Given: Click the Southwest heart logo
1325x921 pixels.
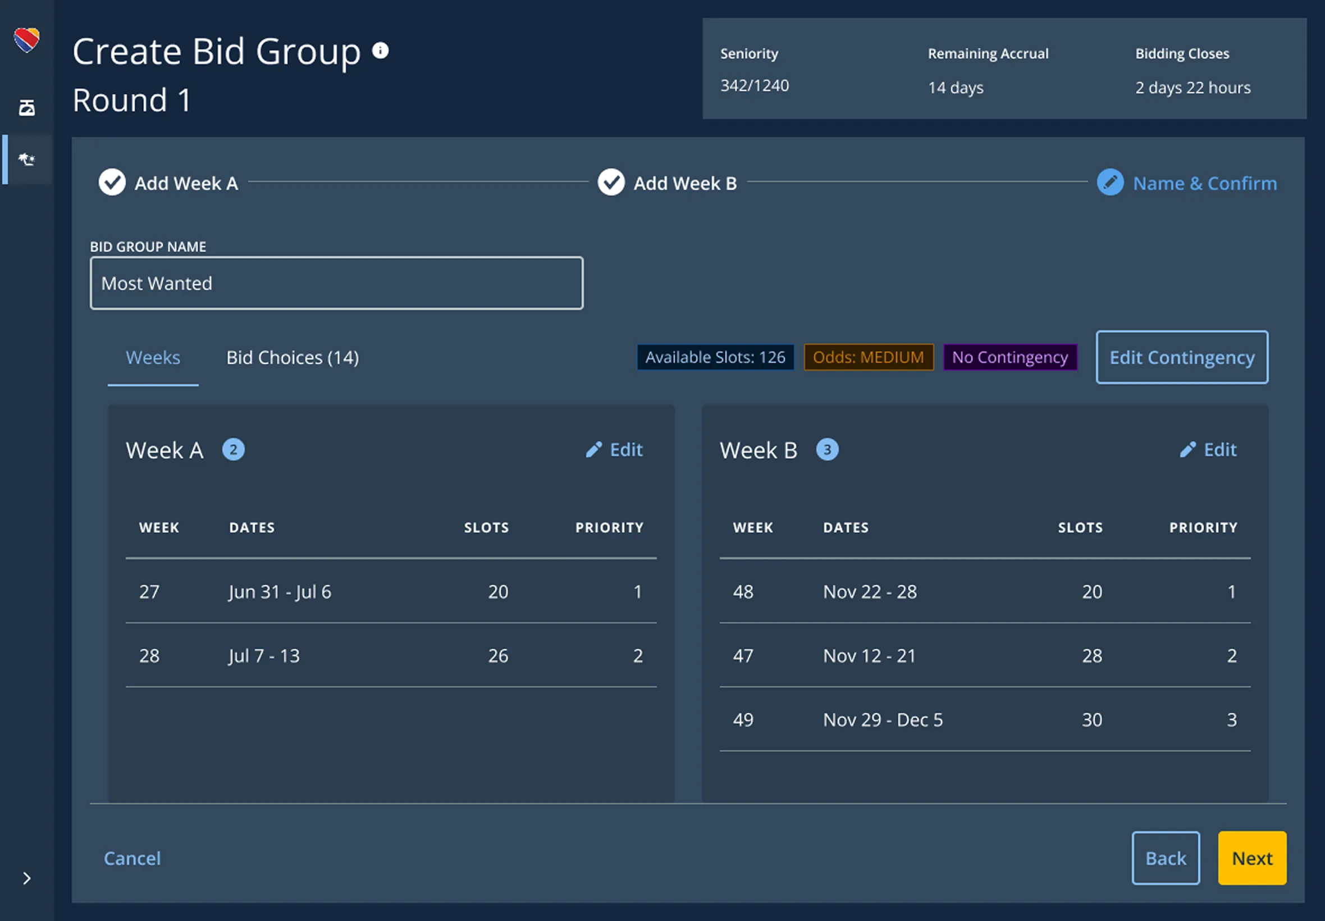Looking at the screenshot, I should [x=26, y=40].
